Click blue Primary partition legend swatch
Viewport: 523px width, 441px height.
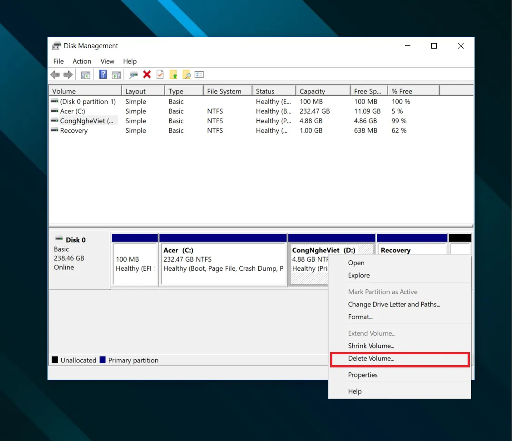coord(103,360)
